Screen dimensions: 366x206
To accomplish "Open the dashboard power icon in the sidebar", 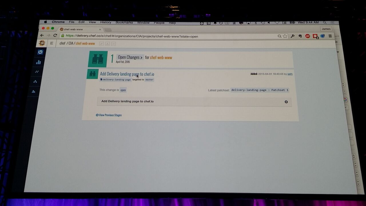I will coord(40,52).
